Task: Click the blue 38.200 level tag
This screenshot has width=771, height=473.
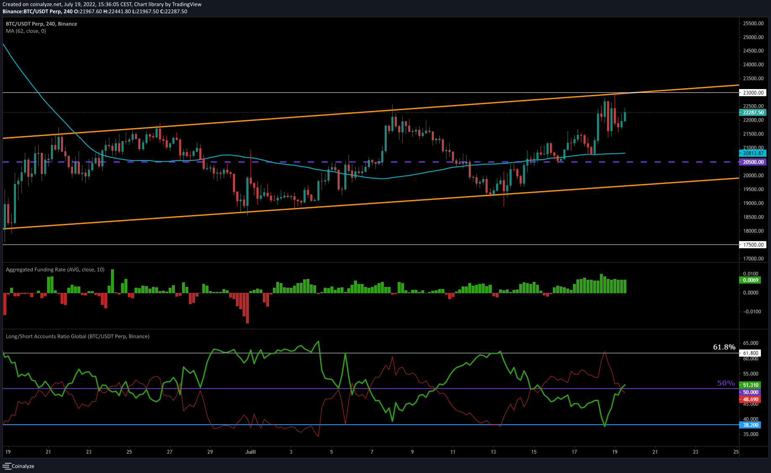Action: [751, 425]
